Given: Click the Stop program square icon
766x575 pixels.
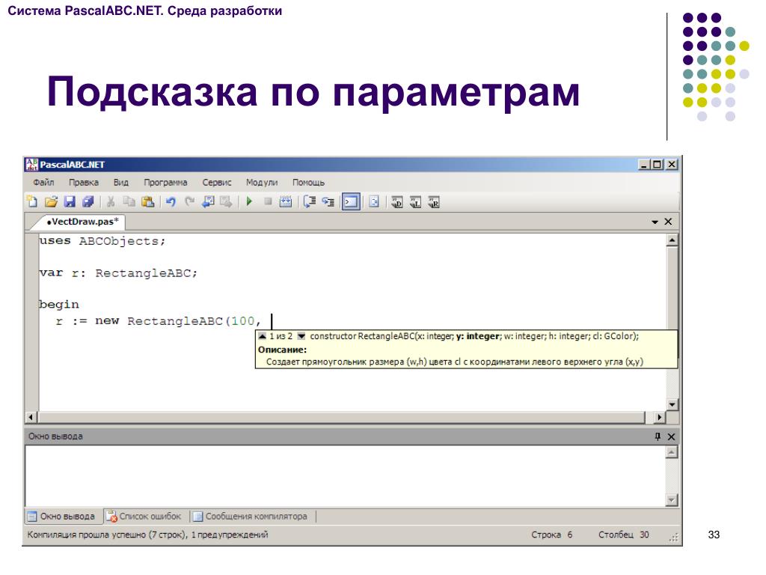Looking at the screenshot, I should pyautogui.click(x=268, y=201).
